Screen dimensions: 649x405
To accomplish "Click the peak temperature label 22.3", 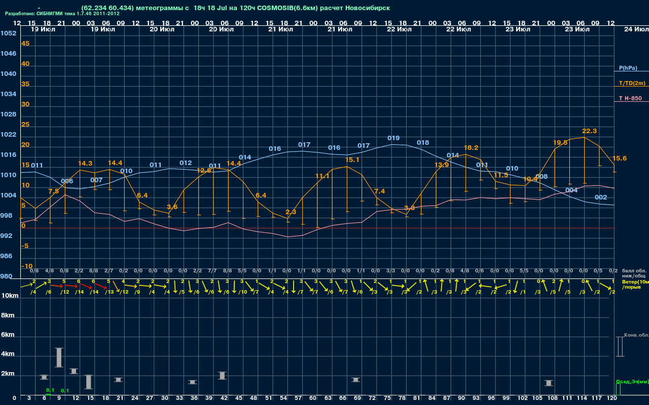I will point(589,131).
